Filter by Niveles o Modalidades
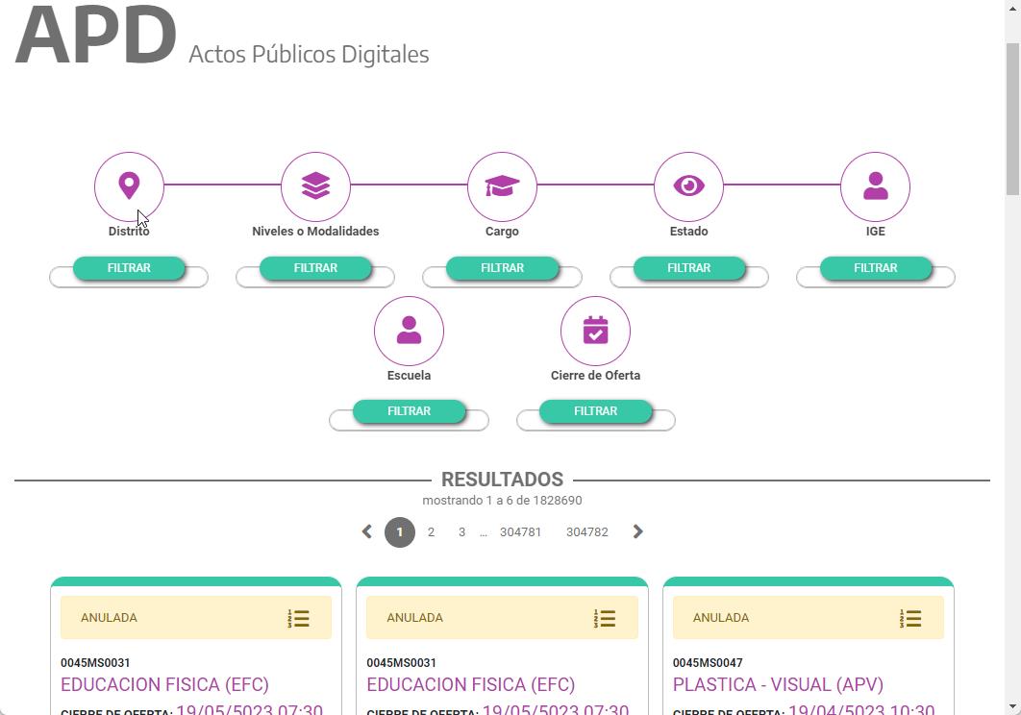1021x715 pixels. click(315, 267)
